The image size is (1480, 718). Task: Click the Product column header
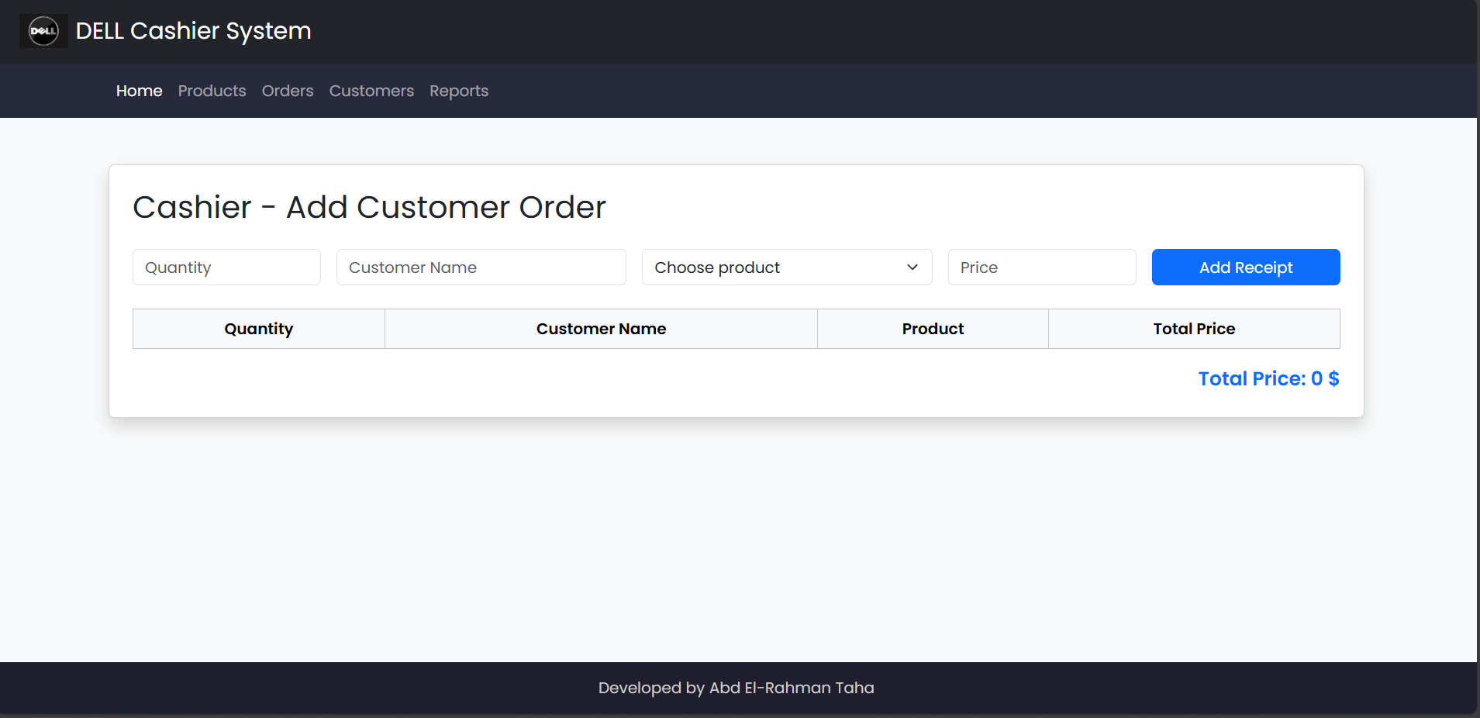pos(933,329)
